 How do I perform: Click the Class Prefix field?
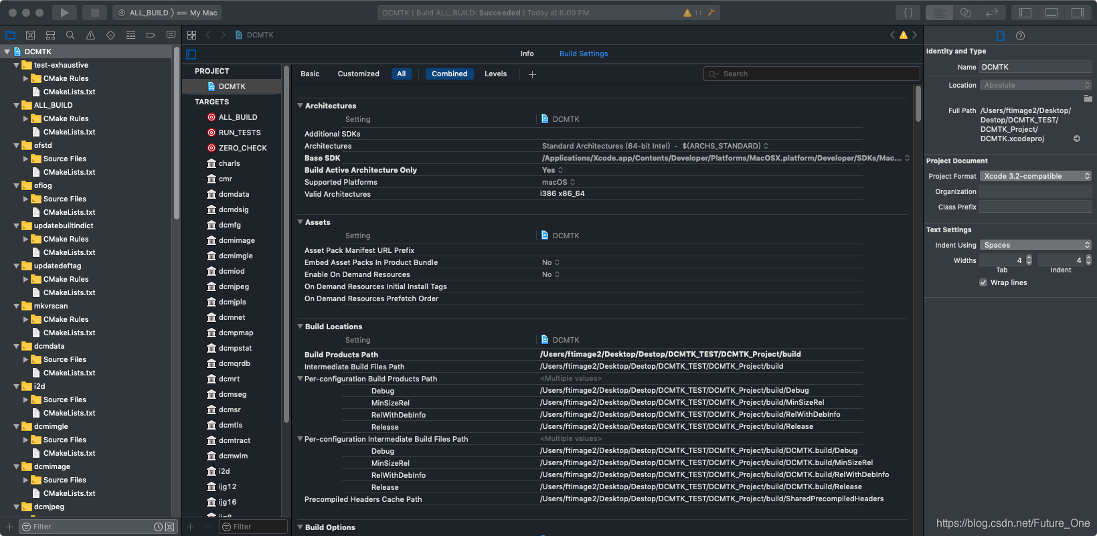point(1036,207)
